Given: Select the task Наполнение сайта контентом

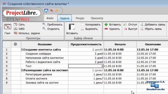Looking at the screenshot, I should pos(44,58).
